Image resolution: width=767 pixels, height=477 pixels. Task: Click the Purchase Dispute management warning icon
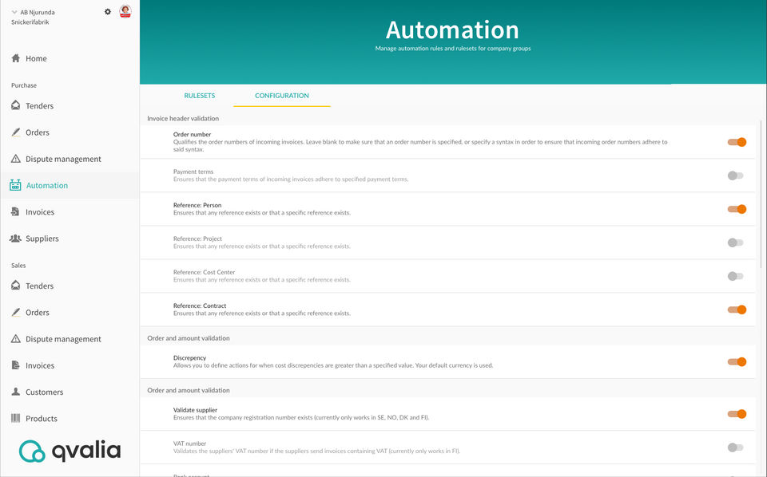point(16,159)
